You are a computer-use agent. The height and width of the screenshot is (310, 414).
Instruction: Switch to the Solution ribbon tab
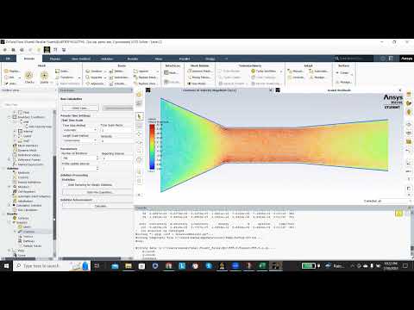point(107,59)
